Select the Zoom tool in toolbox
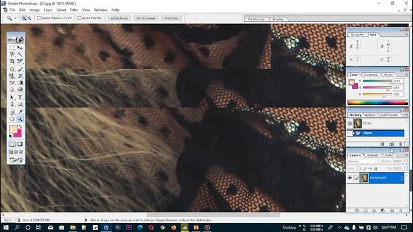This screenshot has height=232, width=413. click(x=20, y=119)
